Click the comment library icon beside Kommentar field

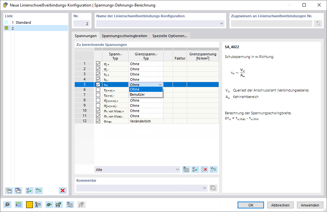213,188
